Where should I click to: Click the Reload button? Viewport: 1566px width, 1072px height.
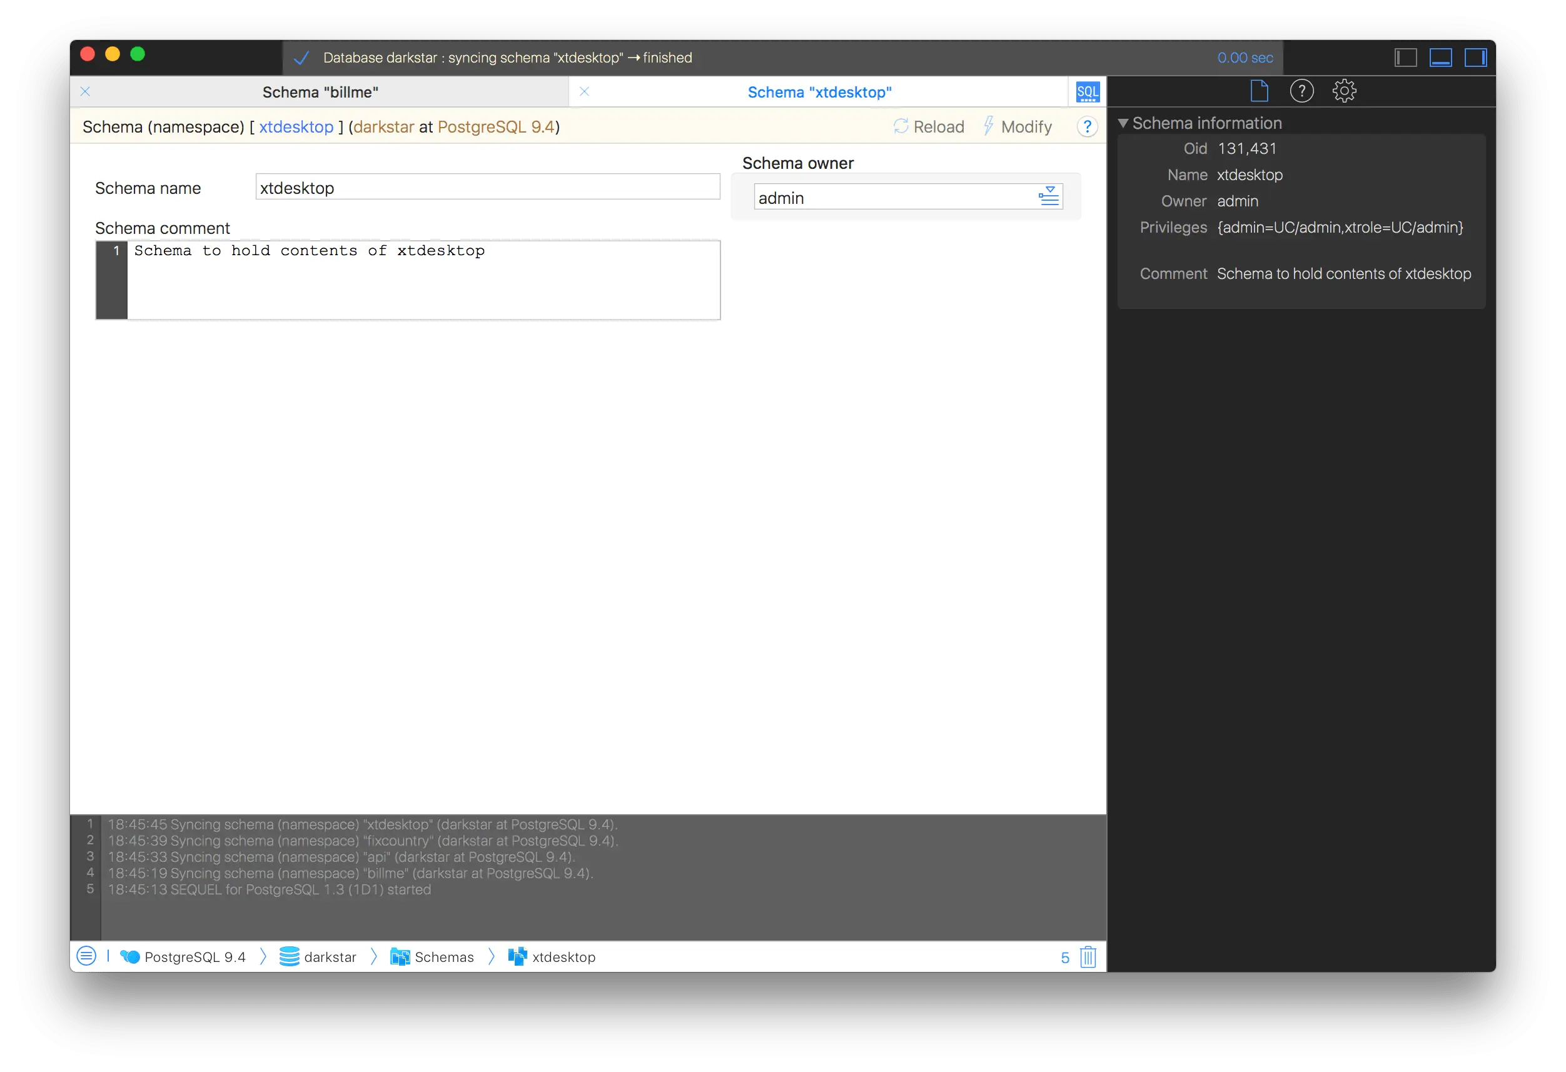tap(929, 127)
